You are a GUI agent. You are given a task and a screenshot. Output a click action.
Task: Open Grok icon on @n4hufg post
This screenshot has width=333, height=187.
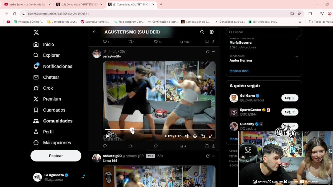coord(208,52)
